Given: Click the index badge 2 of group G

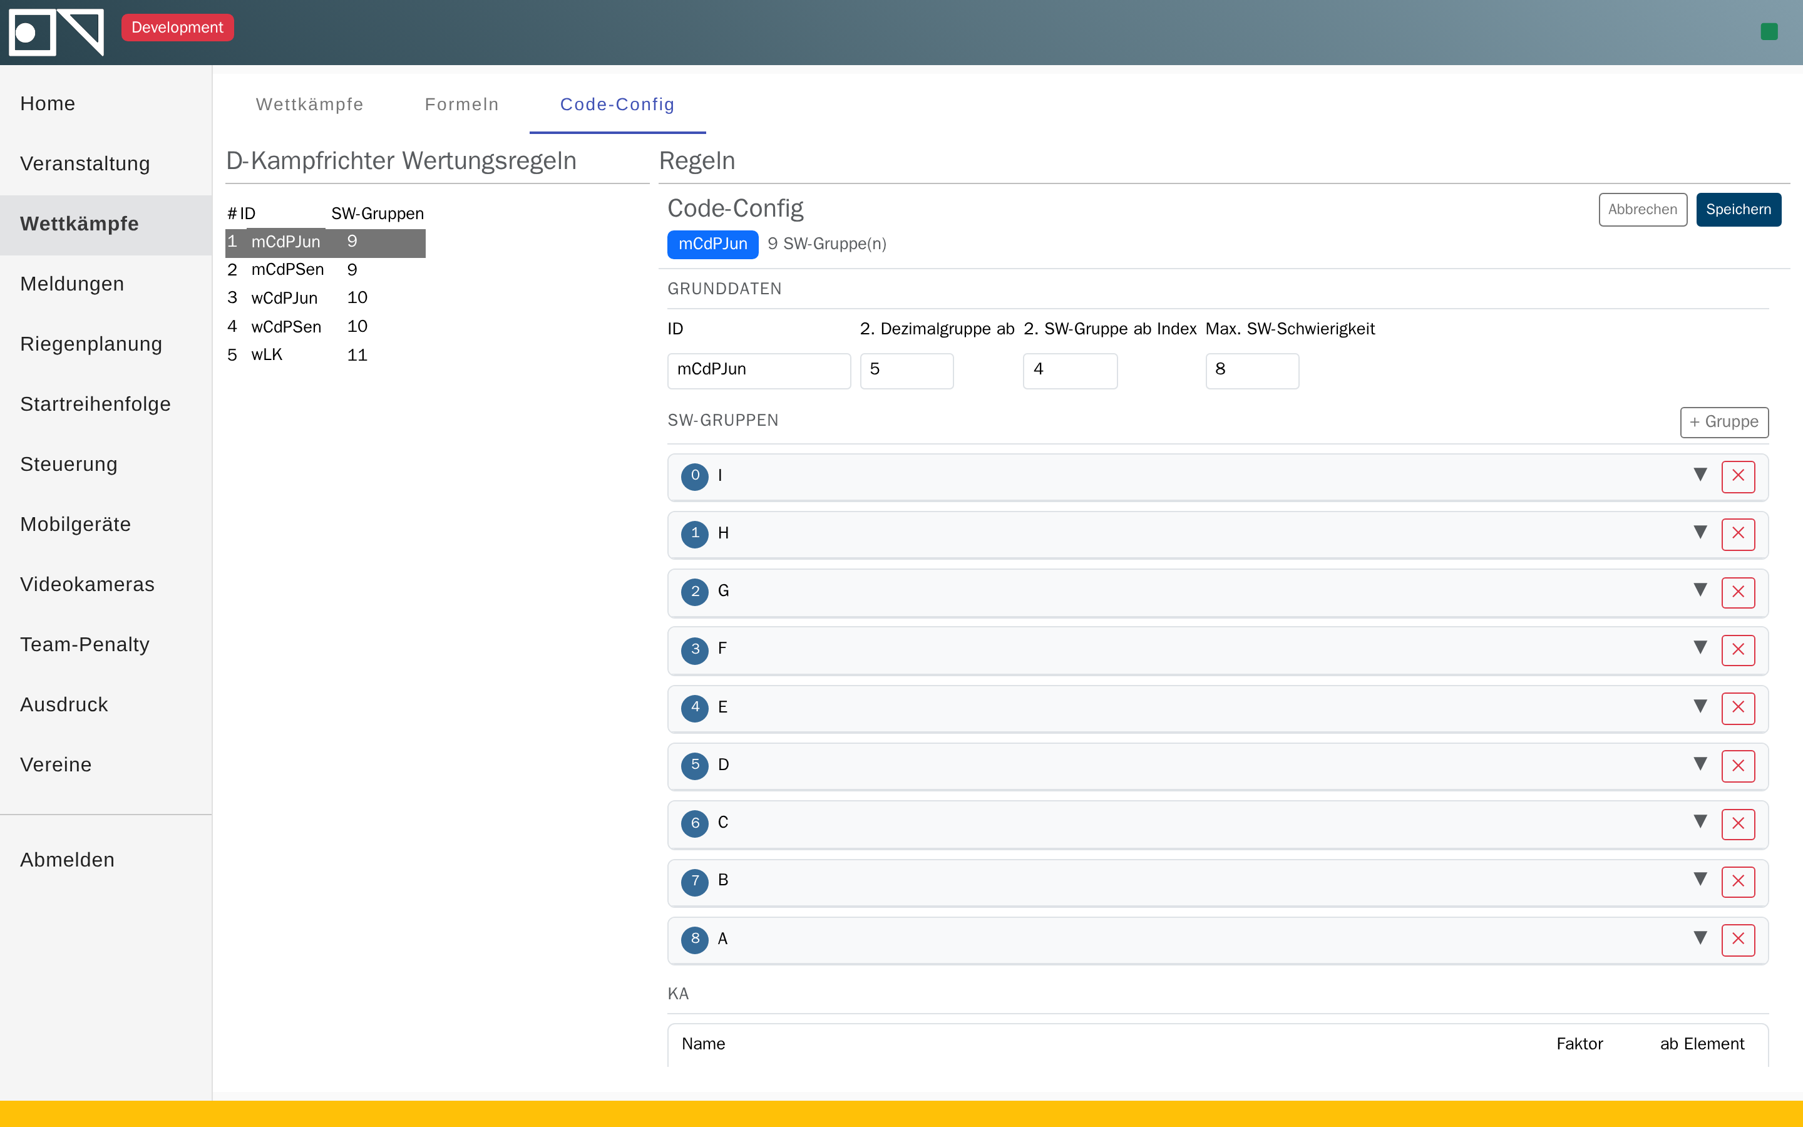Looking at the screenshot, I should click(694, 592).
